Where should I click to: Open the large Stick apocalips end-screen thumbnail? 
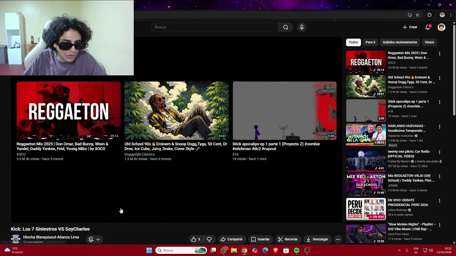pos(284,111)
